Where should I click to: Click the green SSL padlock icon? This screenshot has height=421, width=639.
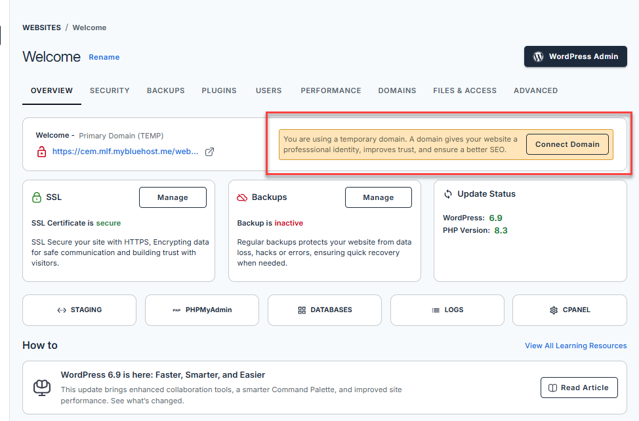coord(37,197)
